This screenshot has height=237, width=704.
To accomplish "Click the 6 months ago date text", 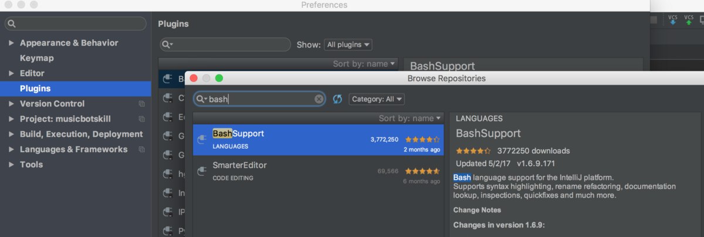I will pos(421,181).
